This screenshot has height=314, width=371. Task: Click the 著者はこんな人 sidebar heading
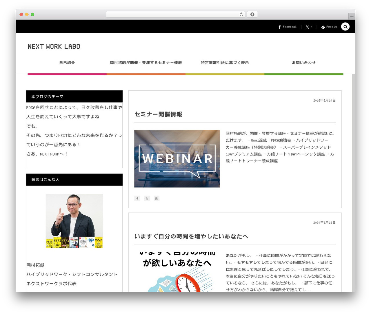(74, 180)
